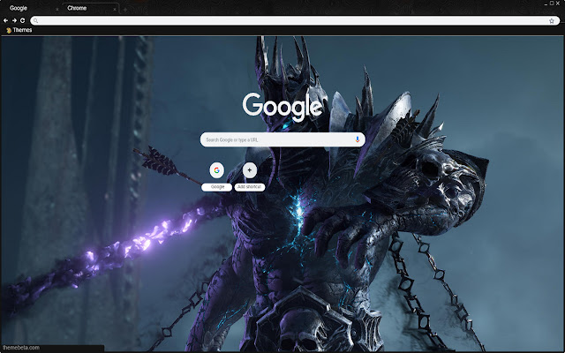Click the search magnifier in the address bar
565x353 pixels.
pos(35,21)
